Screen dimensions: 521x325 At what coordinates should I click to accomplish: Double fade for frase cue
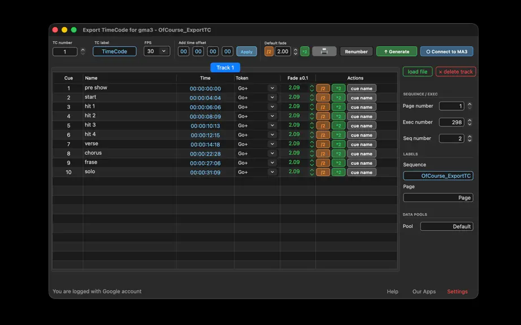[x=338, y=163]
